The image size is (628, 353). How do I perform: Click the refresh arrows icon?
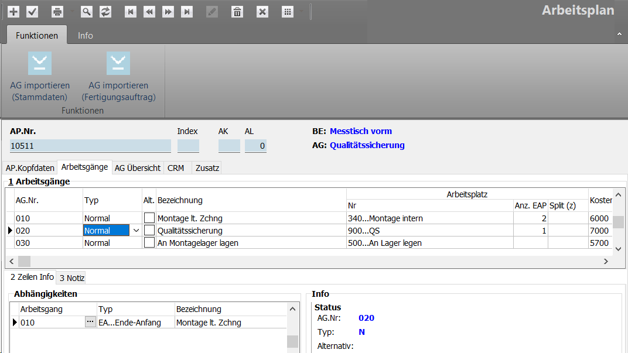105,12
